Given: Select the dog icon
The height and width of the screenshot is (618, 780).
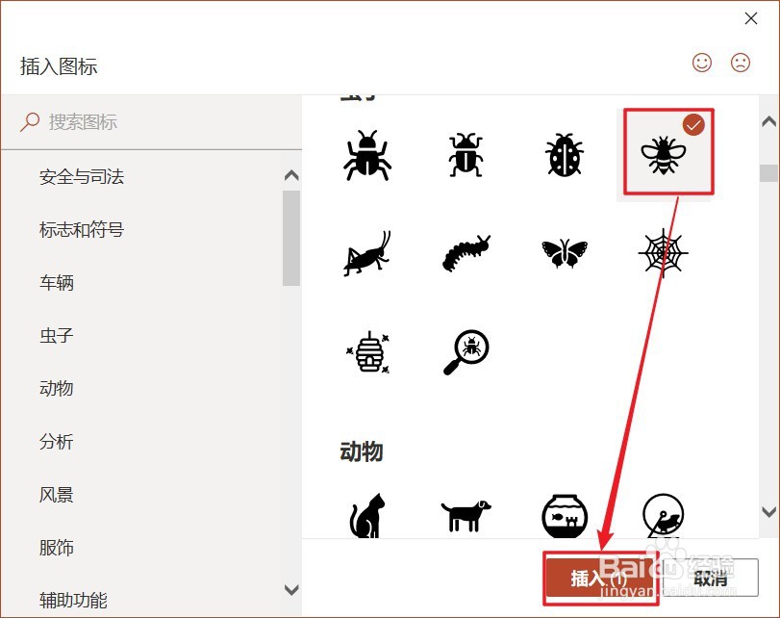Looking at the screenshot, I should (x=465, y=516).
